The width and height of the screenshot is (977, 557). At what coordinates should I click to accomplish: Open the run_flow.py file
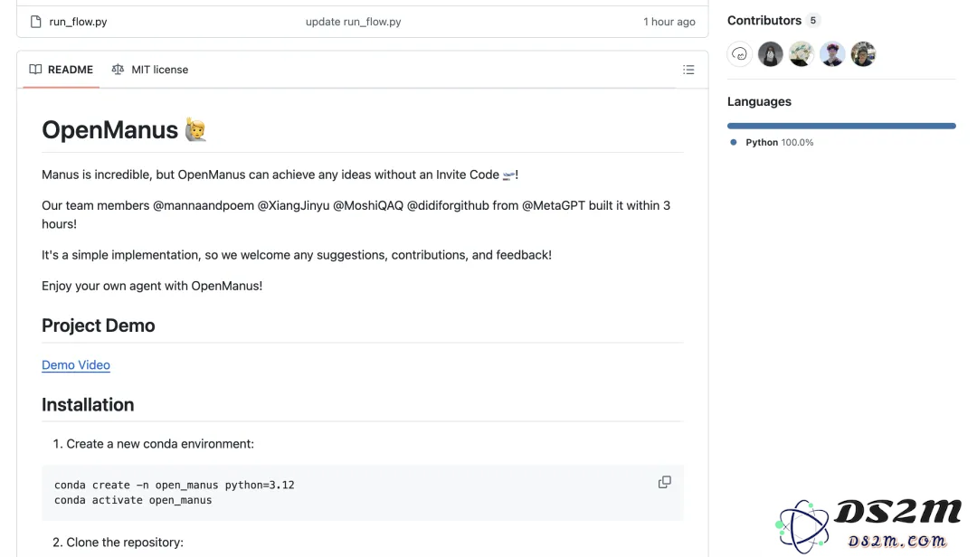click(78, 22)
